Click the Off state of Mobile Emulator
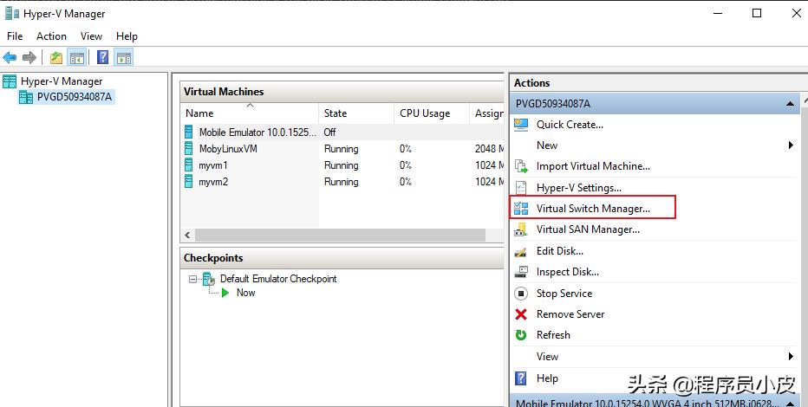 (x=329, y=132)
